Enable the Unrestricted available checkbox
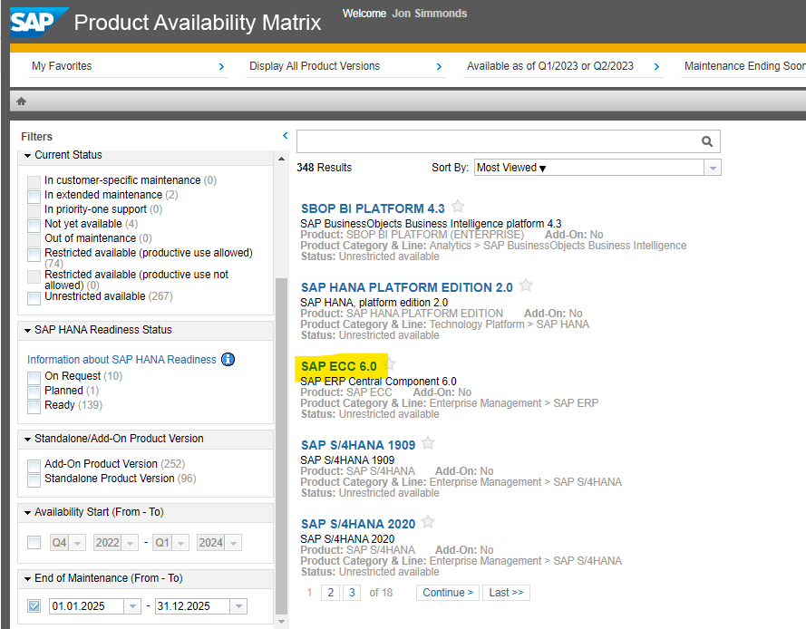Viewport: 806px width, 629px height. (x=34, y=297)
